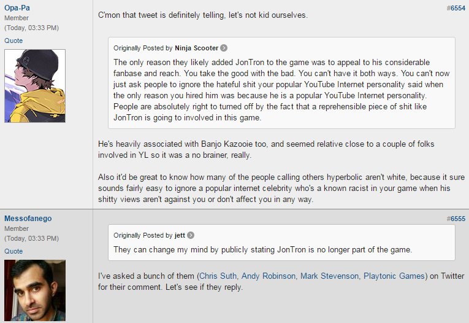
Task: Open the Chris Suth Twitter link
Action: (218, 276)
